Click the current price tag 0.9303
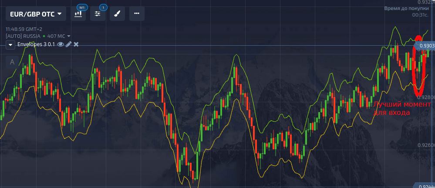Screen dimensions: 435x188 pyautogui.click(x=426, y=46)
